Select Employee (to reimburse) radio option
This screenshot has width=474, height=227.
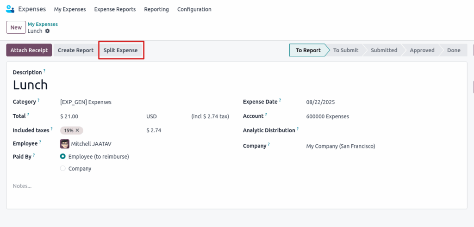(x=63, y=157)
